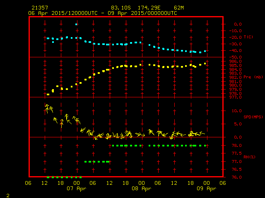Click the 77.5 humidity tick value

click(x=236, y=153)
